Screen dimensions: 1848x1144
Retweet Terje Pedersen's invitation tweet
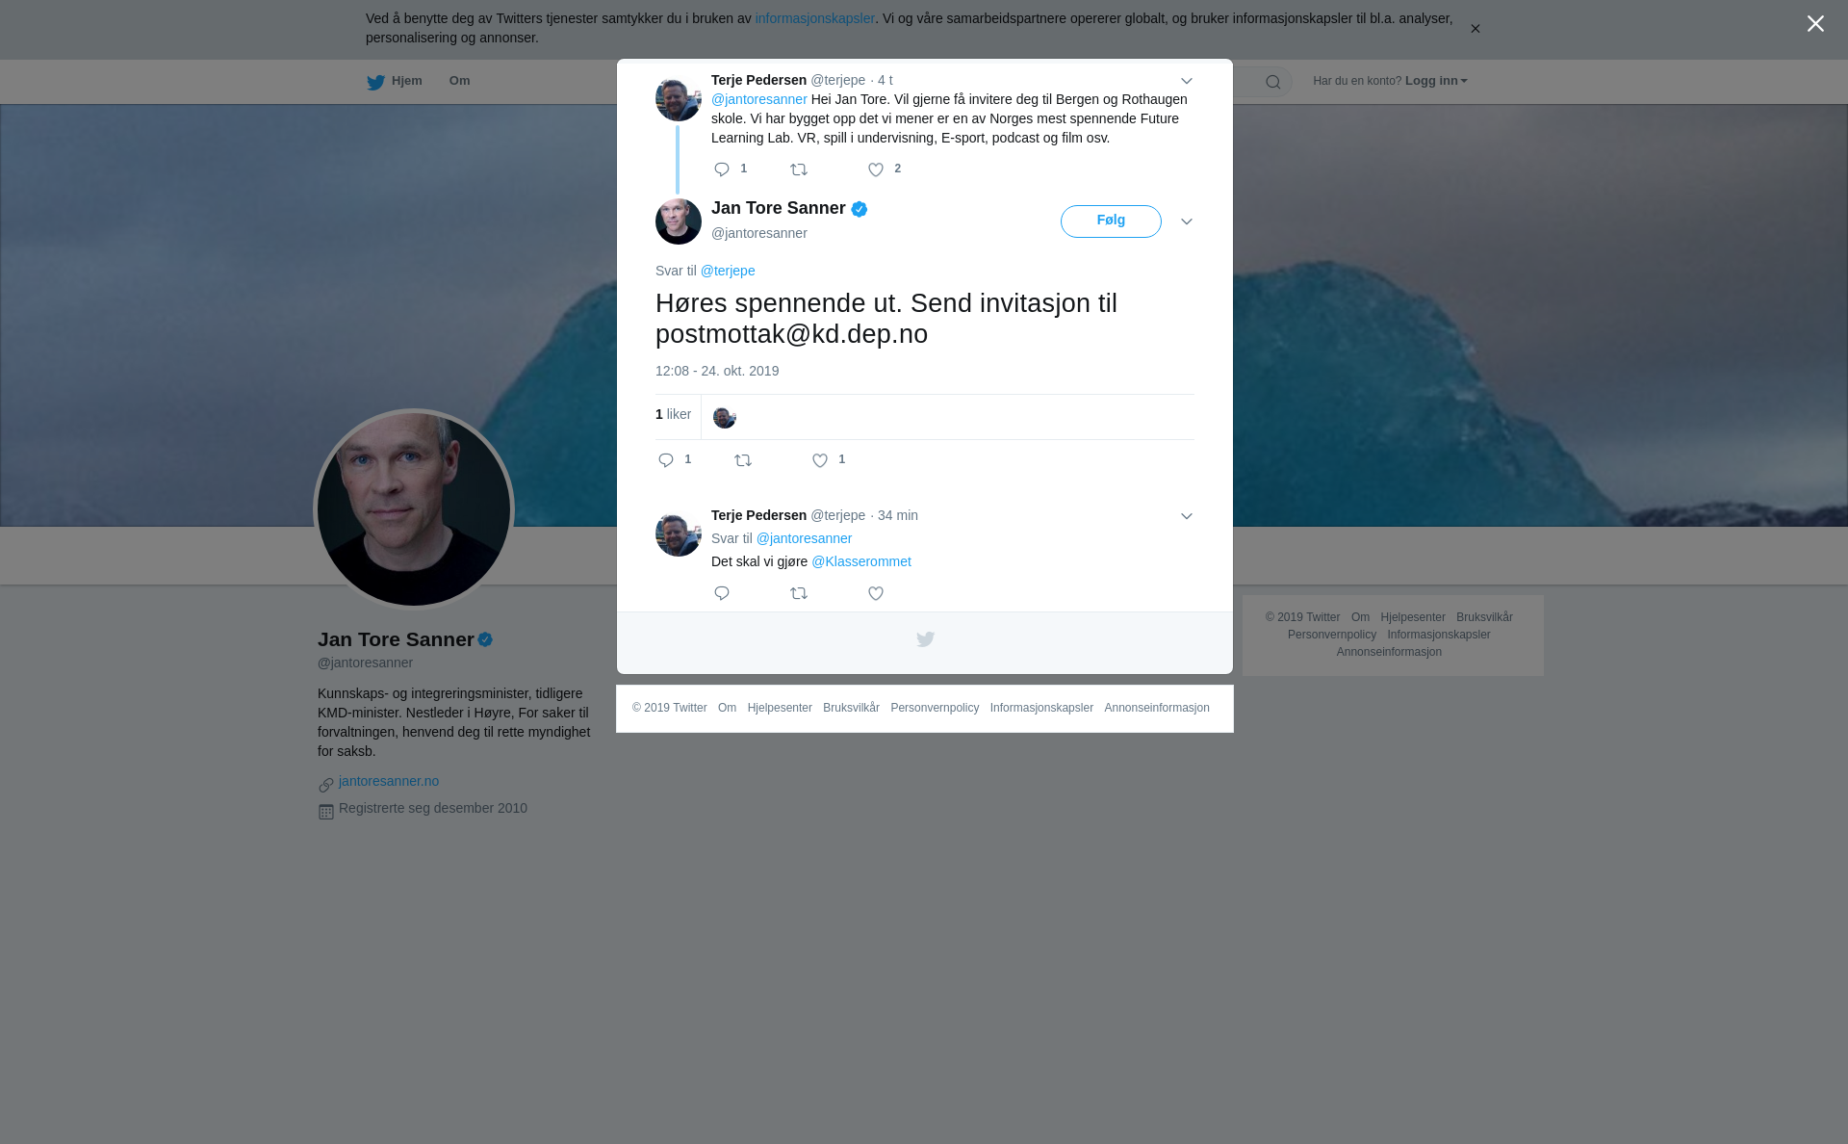point(799,170)
